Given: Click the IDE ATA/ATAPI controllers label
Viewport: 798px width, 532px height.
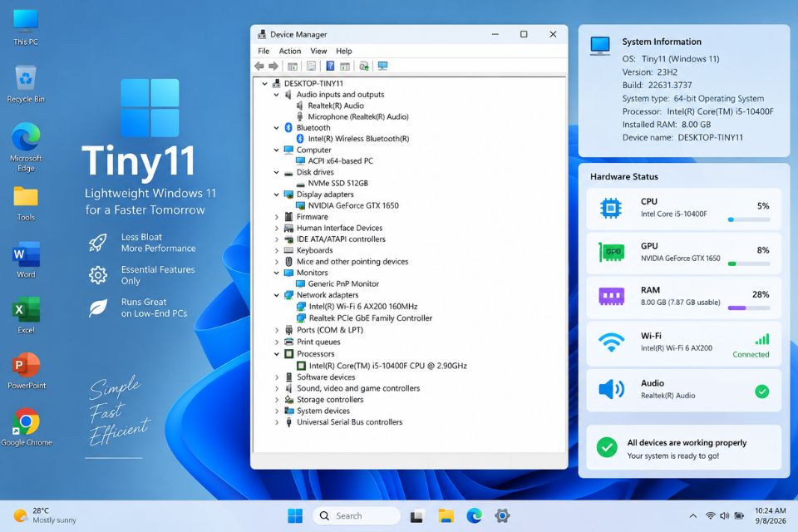Looking at the screenshot, I should 341,239.
